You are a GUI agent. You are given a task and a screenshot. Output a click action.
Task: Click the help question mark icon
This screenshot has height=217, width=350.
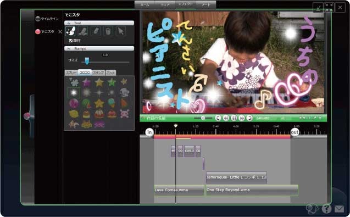click(x=326, y=209)
